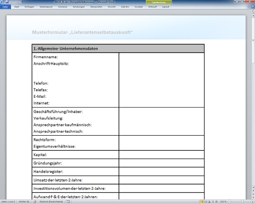Click the zoom in plus button

click(x=252, y=201)
